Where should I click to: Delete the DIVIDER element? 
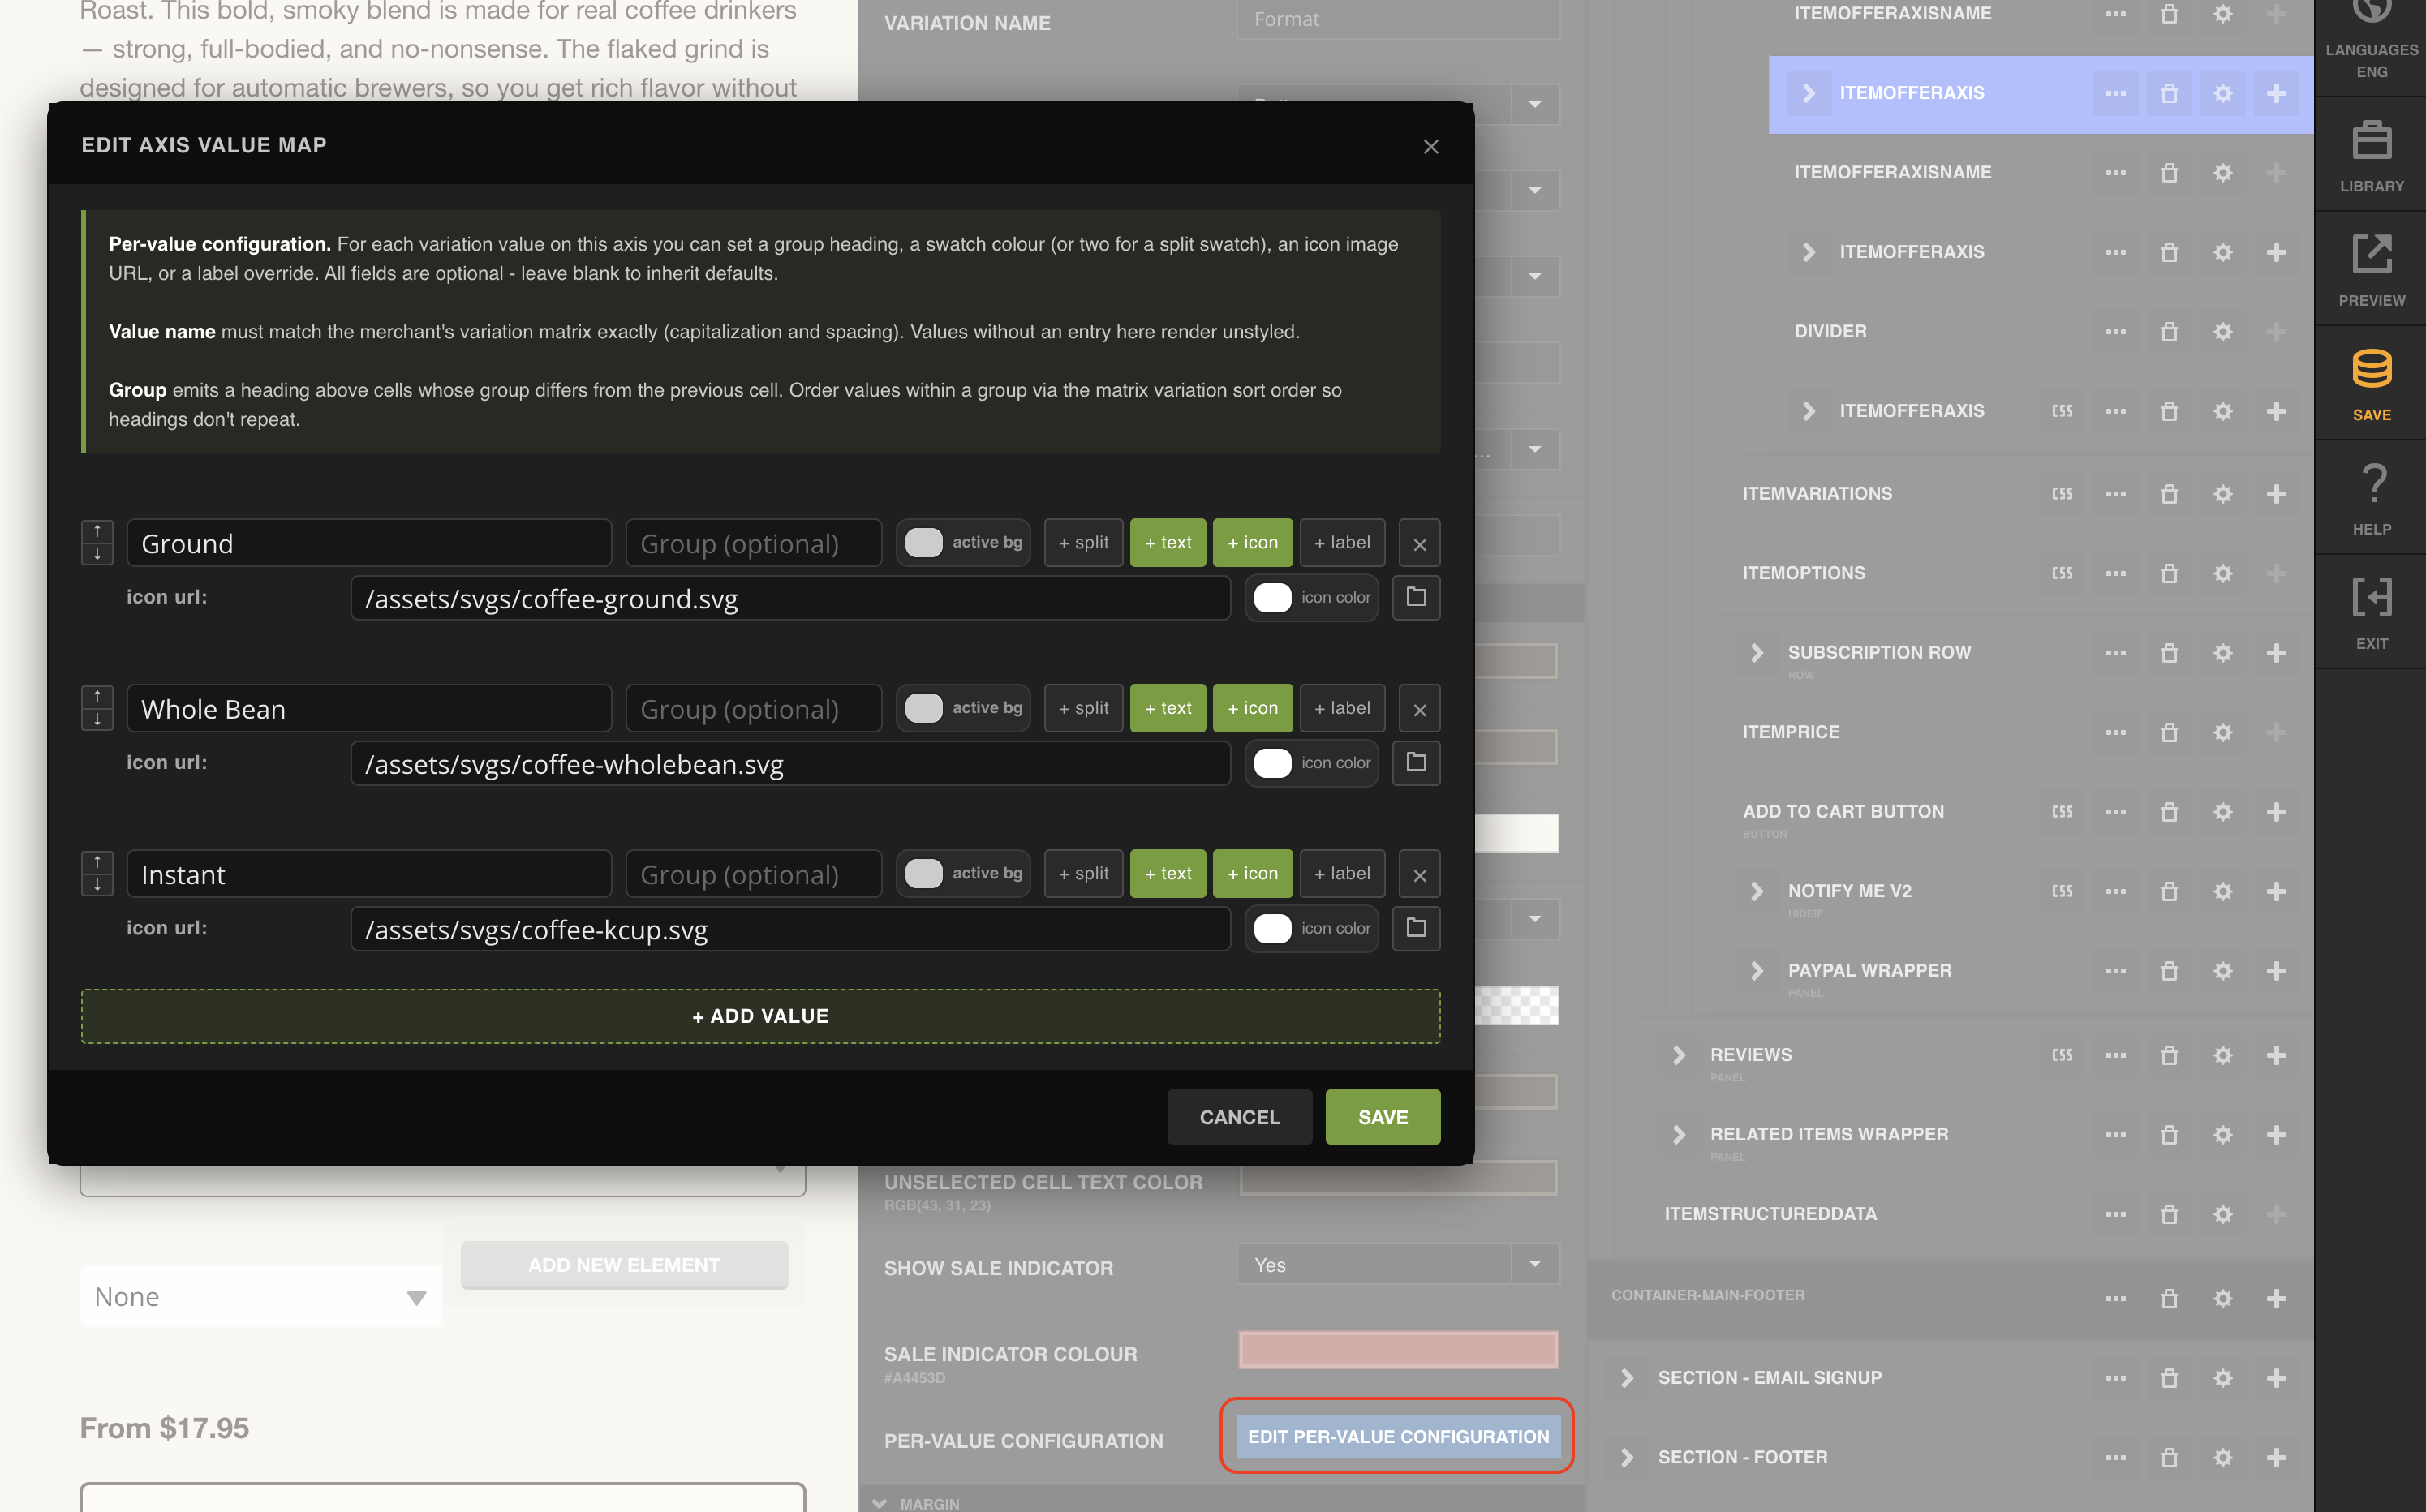pos(2168,331)
